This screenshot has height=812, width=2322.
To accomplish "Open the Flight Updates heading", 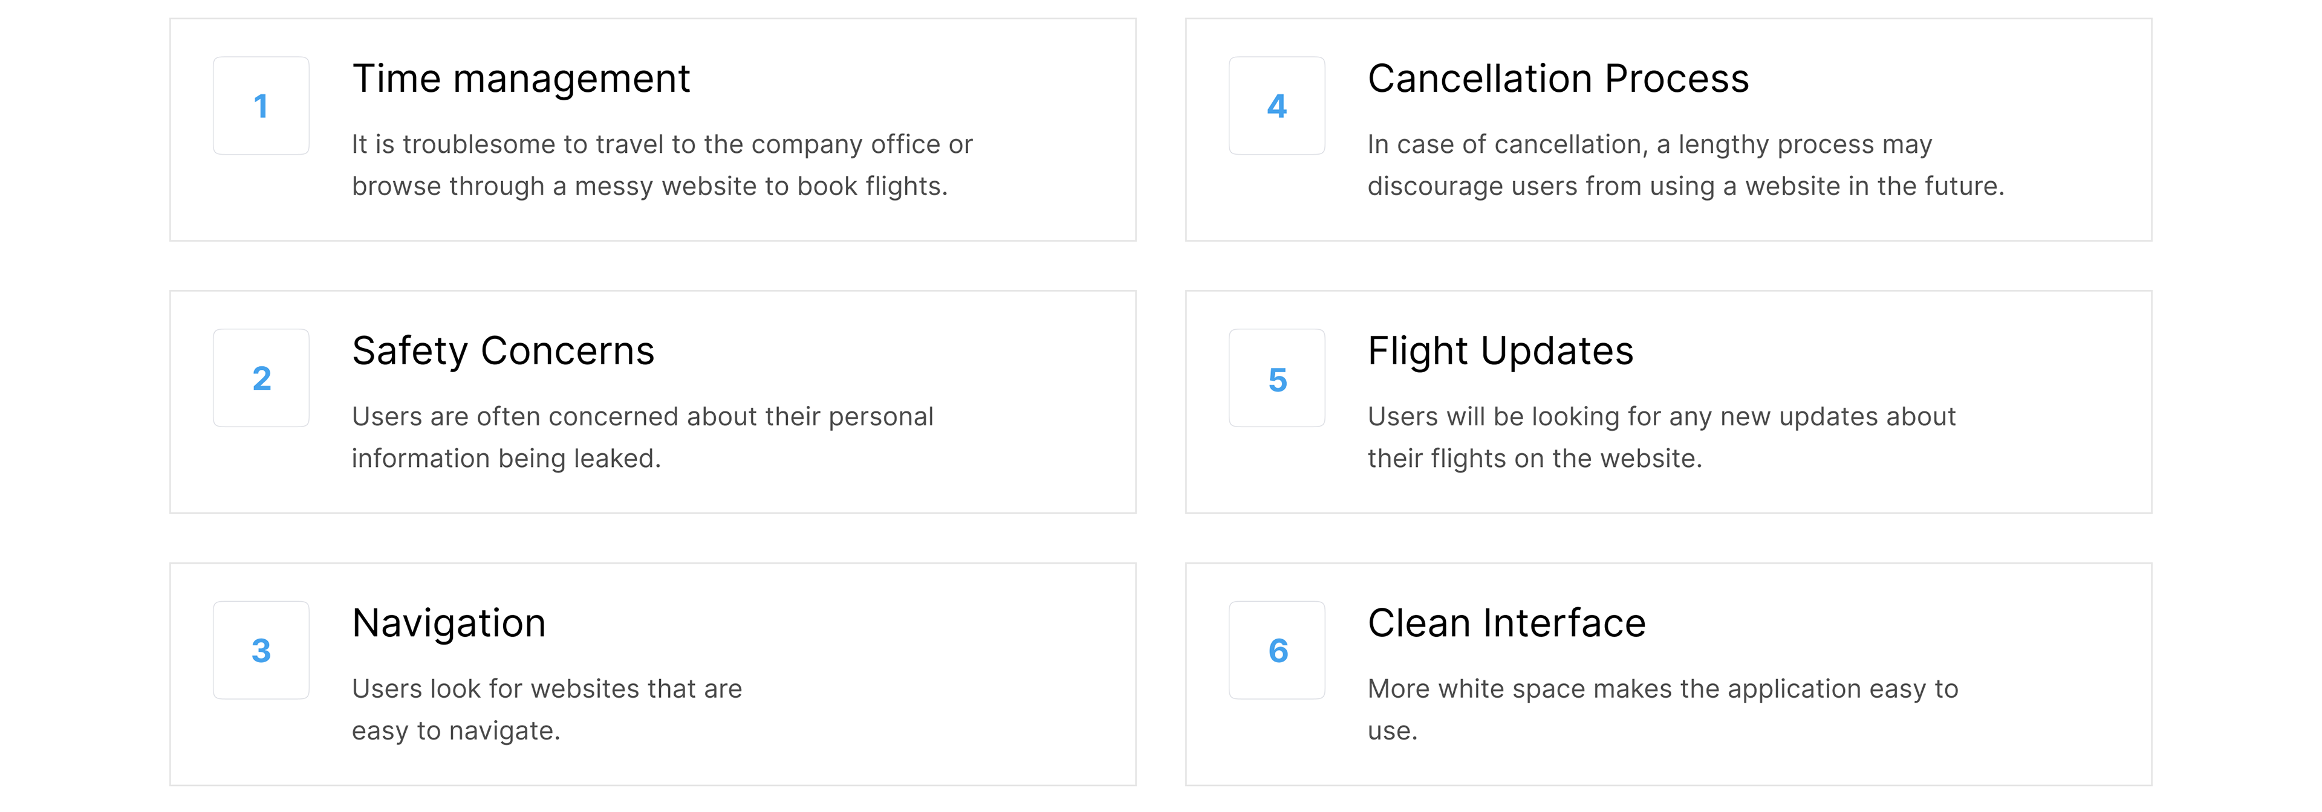I will [x=1500, y=351].
